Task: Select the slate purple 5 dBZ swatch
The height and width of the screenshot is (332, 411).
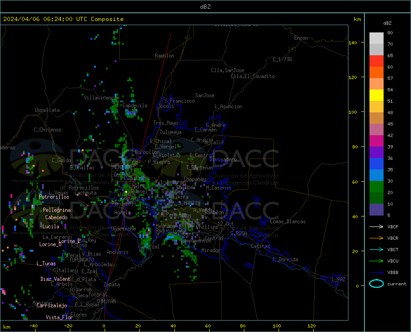Action: coord(376,210)
